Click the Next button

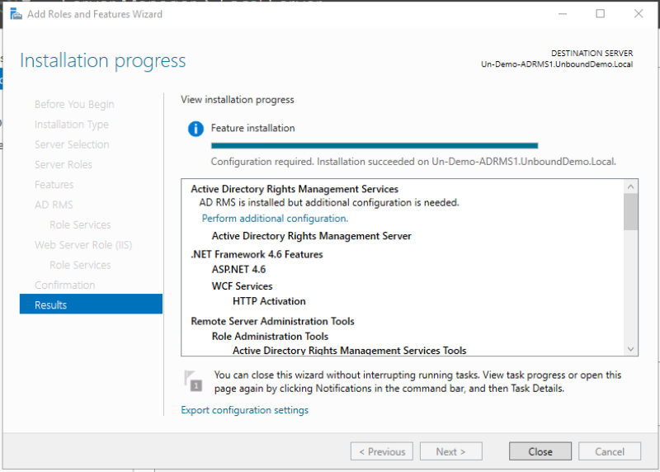pos(450,451)
